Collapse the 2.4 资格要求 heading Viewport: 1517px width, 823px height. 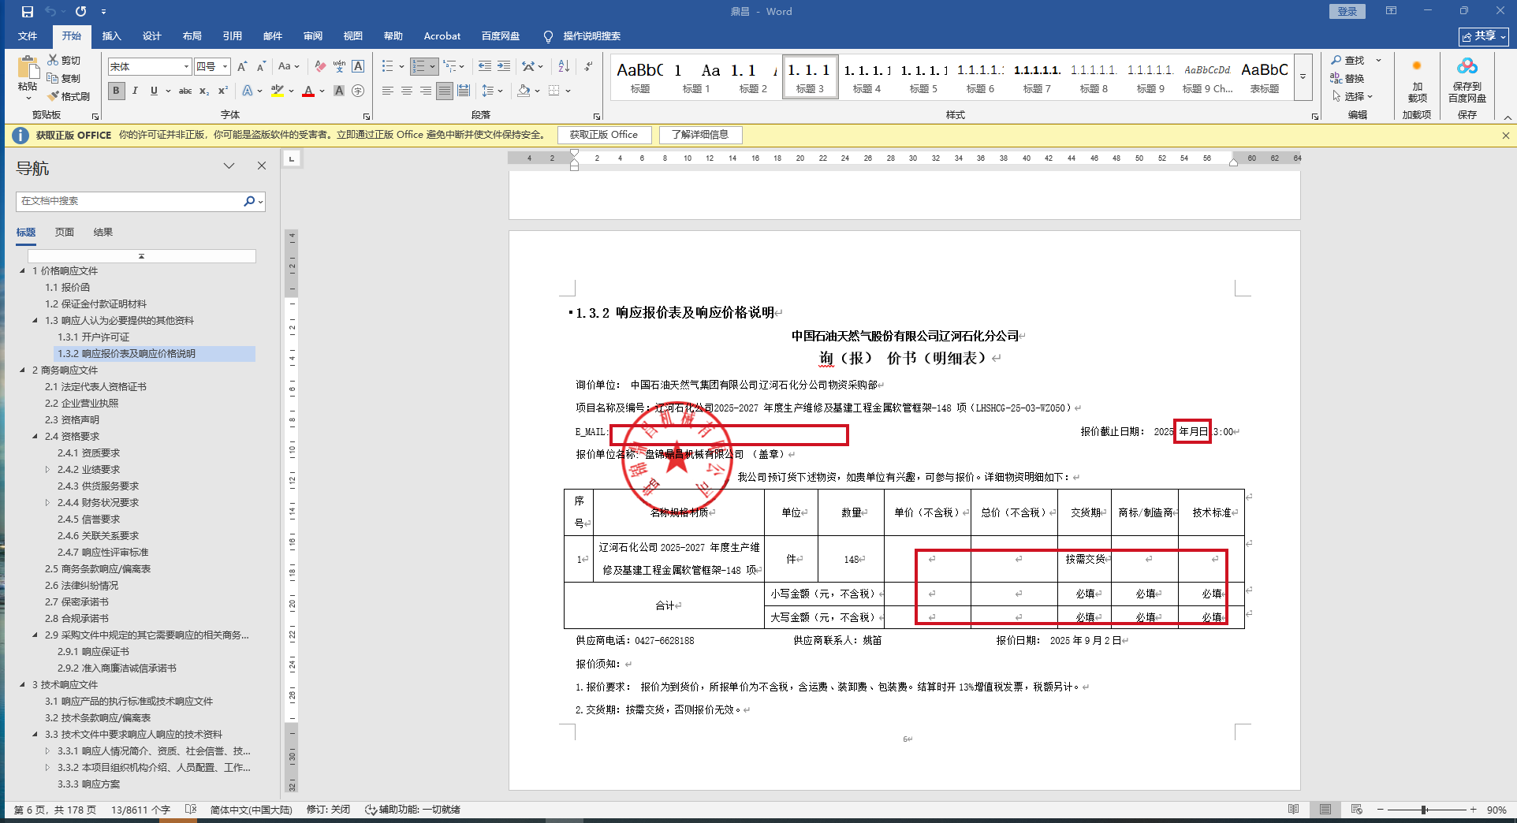click(35, 436)
